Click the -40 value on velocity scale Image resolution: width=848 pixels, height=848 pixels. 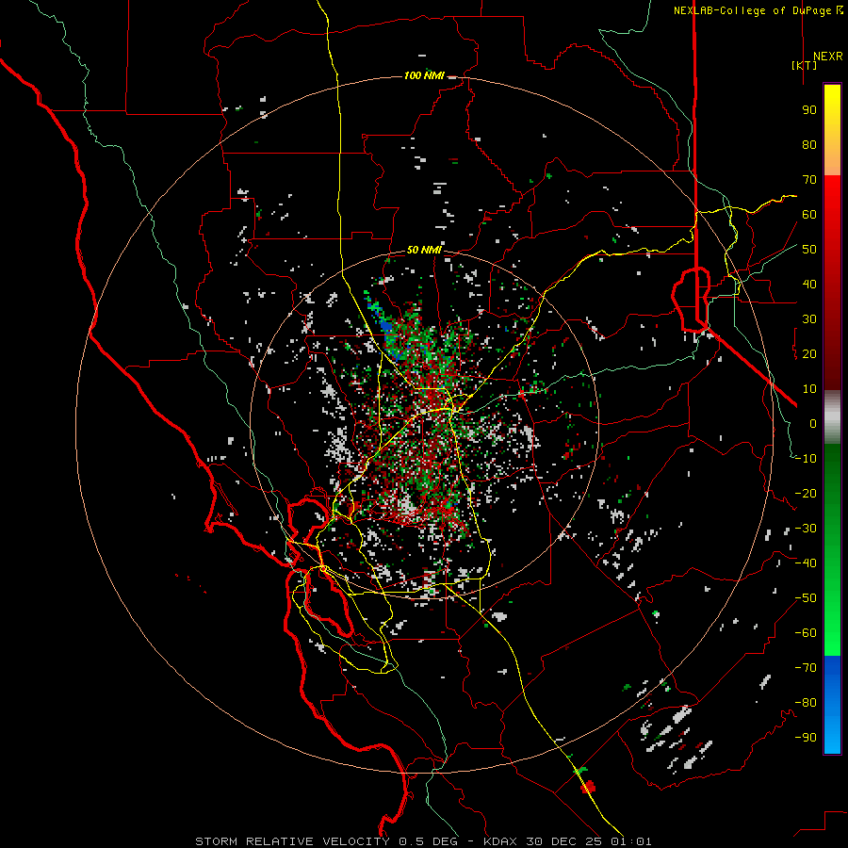coord(806,563)
